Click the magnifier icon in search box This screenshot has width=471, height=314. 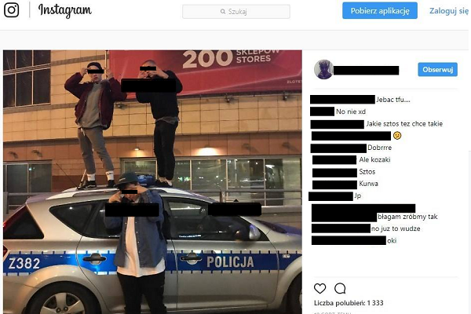tap(223, 12)
